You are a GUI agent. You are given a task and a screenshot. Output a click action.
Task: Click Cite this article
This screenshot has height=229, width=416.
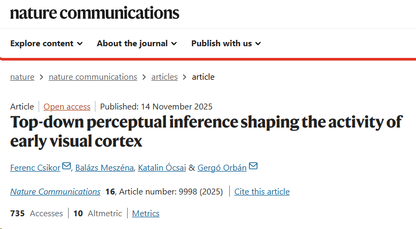pyautogui.click(x=262, y=192)
